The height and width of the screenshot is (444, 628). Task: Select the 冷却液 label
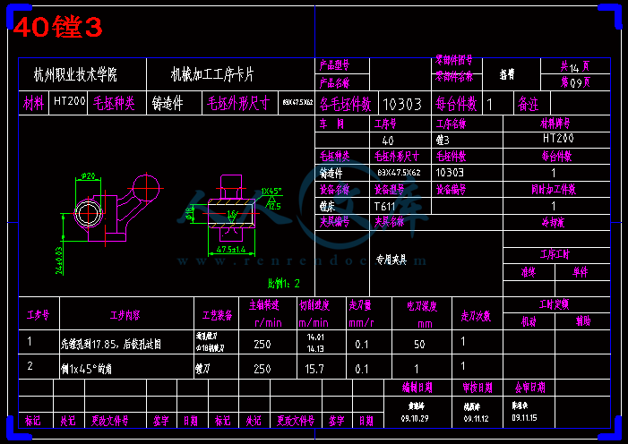554,222
